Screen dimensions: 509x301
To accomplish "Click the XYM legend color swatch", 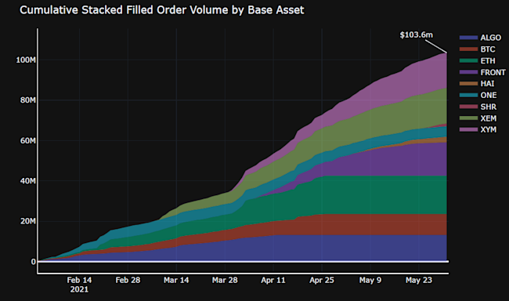I will [468, 129].
